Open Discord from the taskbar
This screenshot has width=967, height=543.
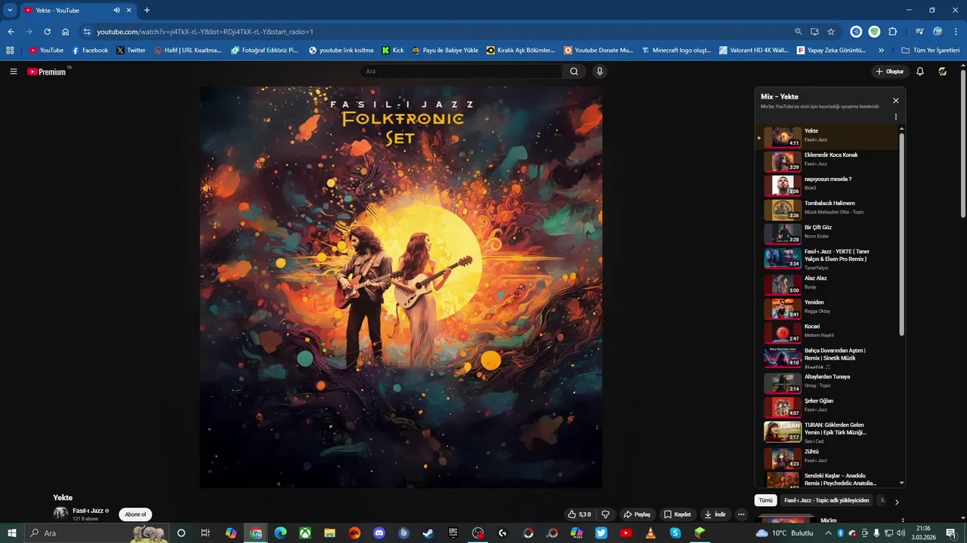[379, 533]
